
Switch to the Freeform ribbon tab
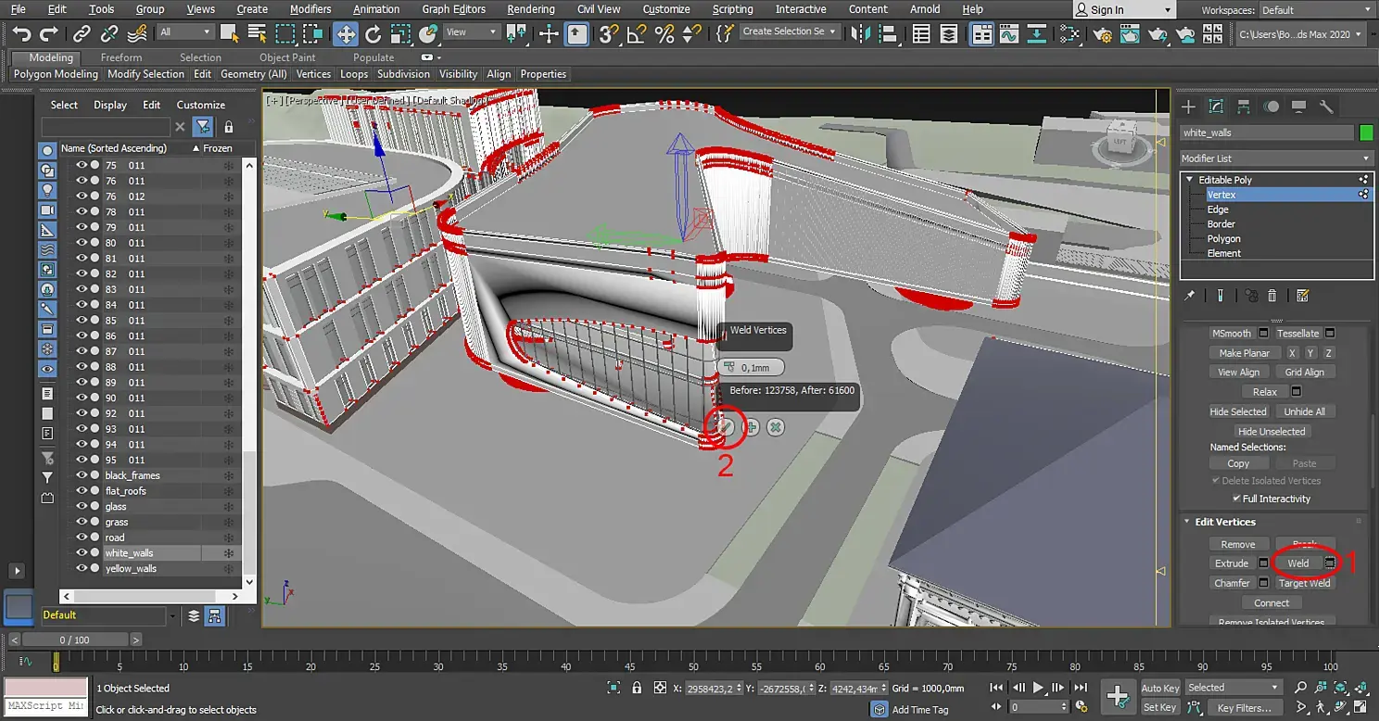pos(121,57)
